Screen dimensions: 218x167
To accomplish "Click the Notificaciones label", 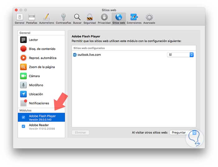I will coord(39,103).
